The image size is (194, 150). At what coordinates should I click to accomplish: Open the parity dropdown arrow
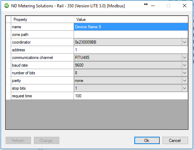tap(185, 81)
